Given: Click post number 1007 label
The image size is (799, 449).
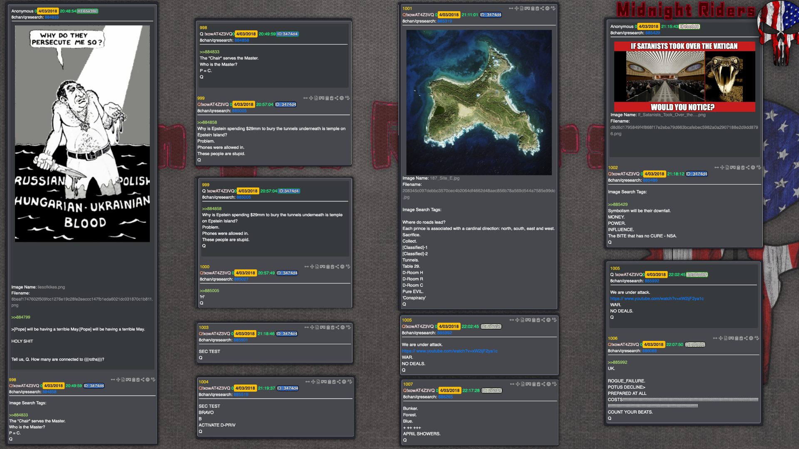Looking at the screenshot, I should [x=408, y=385].
